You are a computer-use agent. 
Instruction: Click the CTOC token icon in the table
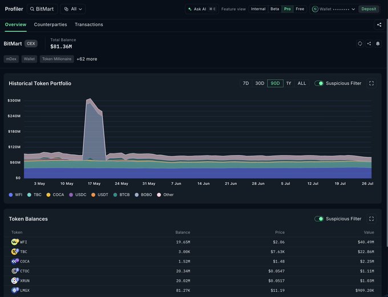[15, 271]
